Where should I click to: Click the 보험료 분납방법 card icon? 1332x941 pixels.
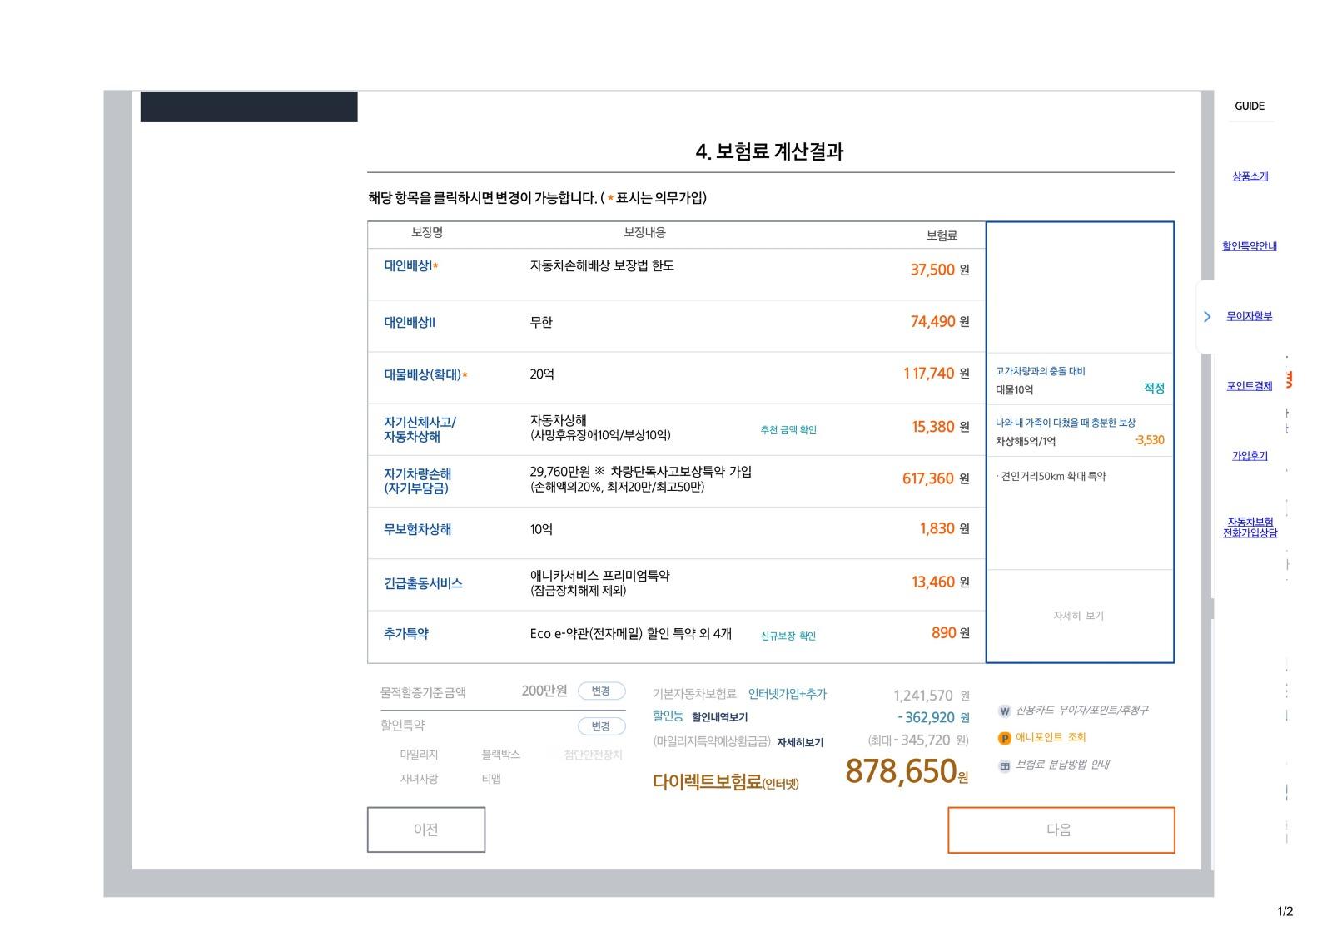pyautogui.click(x=1003, y=763)
